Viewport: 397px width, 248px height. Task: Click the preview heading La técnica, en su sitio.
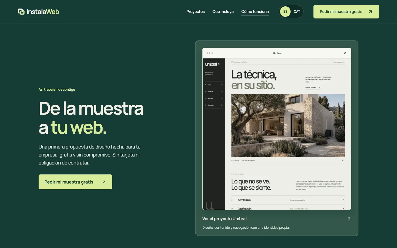click(x=254, y=80)
